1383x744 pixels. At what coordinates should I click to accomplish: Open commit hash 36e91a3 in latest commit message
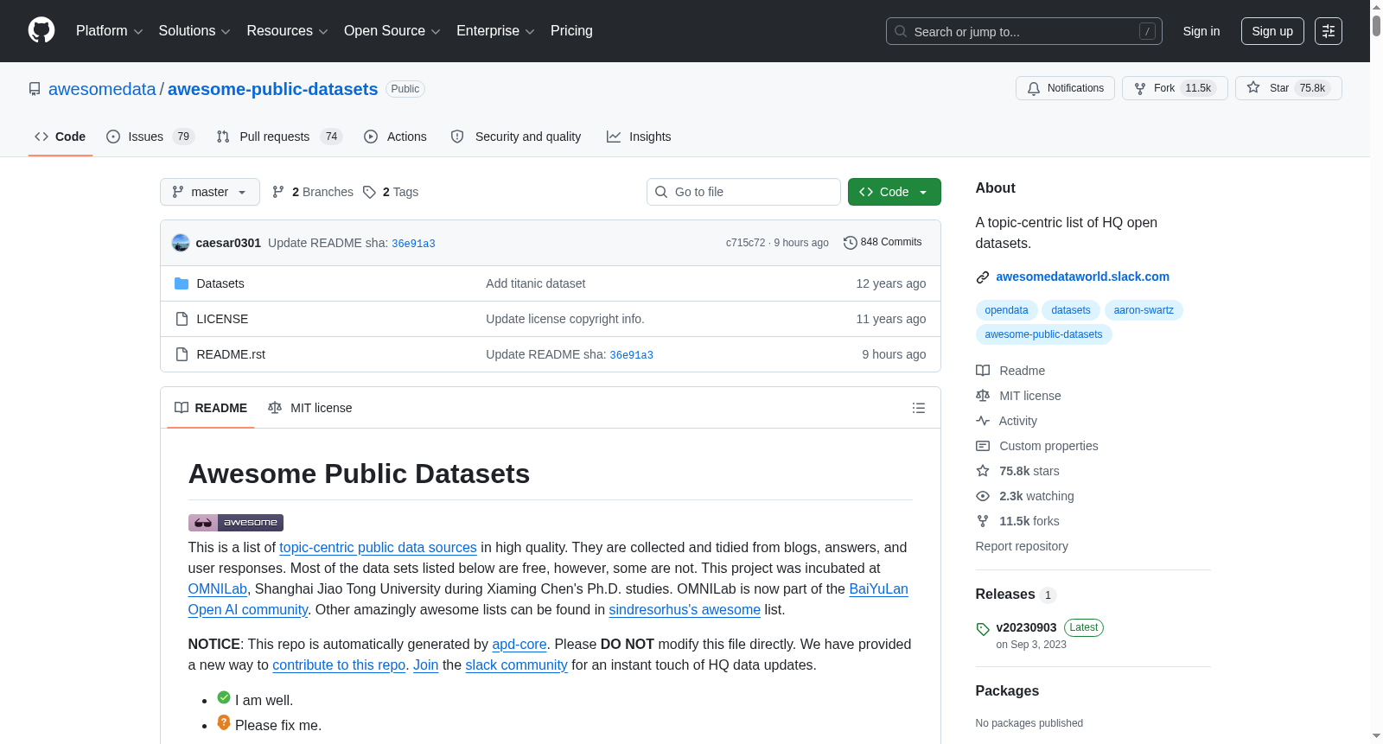tap(413, 244)
